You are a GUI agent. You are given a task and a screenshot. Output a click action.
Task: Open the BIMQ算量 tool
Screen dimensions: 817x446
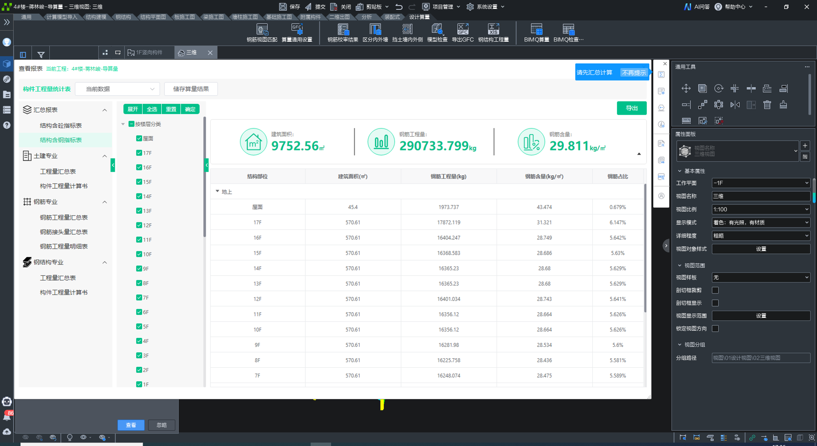pos(536,33)
